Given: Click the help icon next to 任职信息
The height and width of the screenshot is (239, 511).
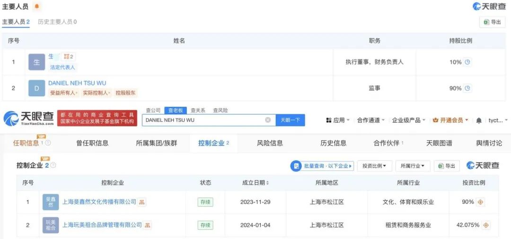Looking at the screenshot, I should tap(48, 143).
